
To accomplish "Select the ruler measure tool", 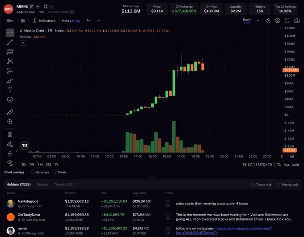I will pyautogui.click(x=10, y=112).
